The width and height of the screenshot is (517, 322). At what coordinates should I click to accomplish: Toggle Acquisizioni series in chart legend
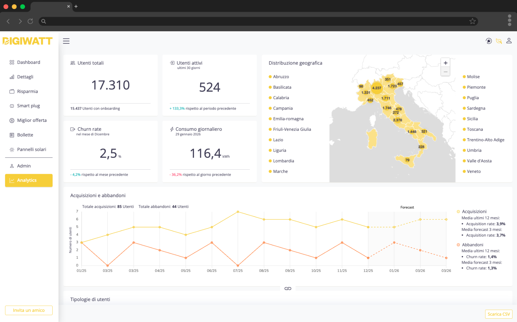[474, 211]
